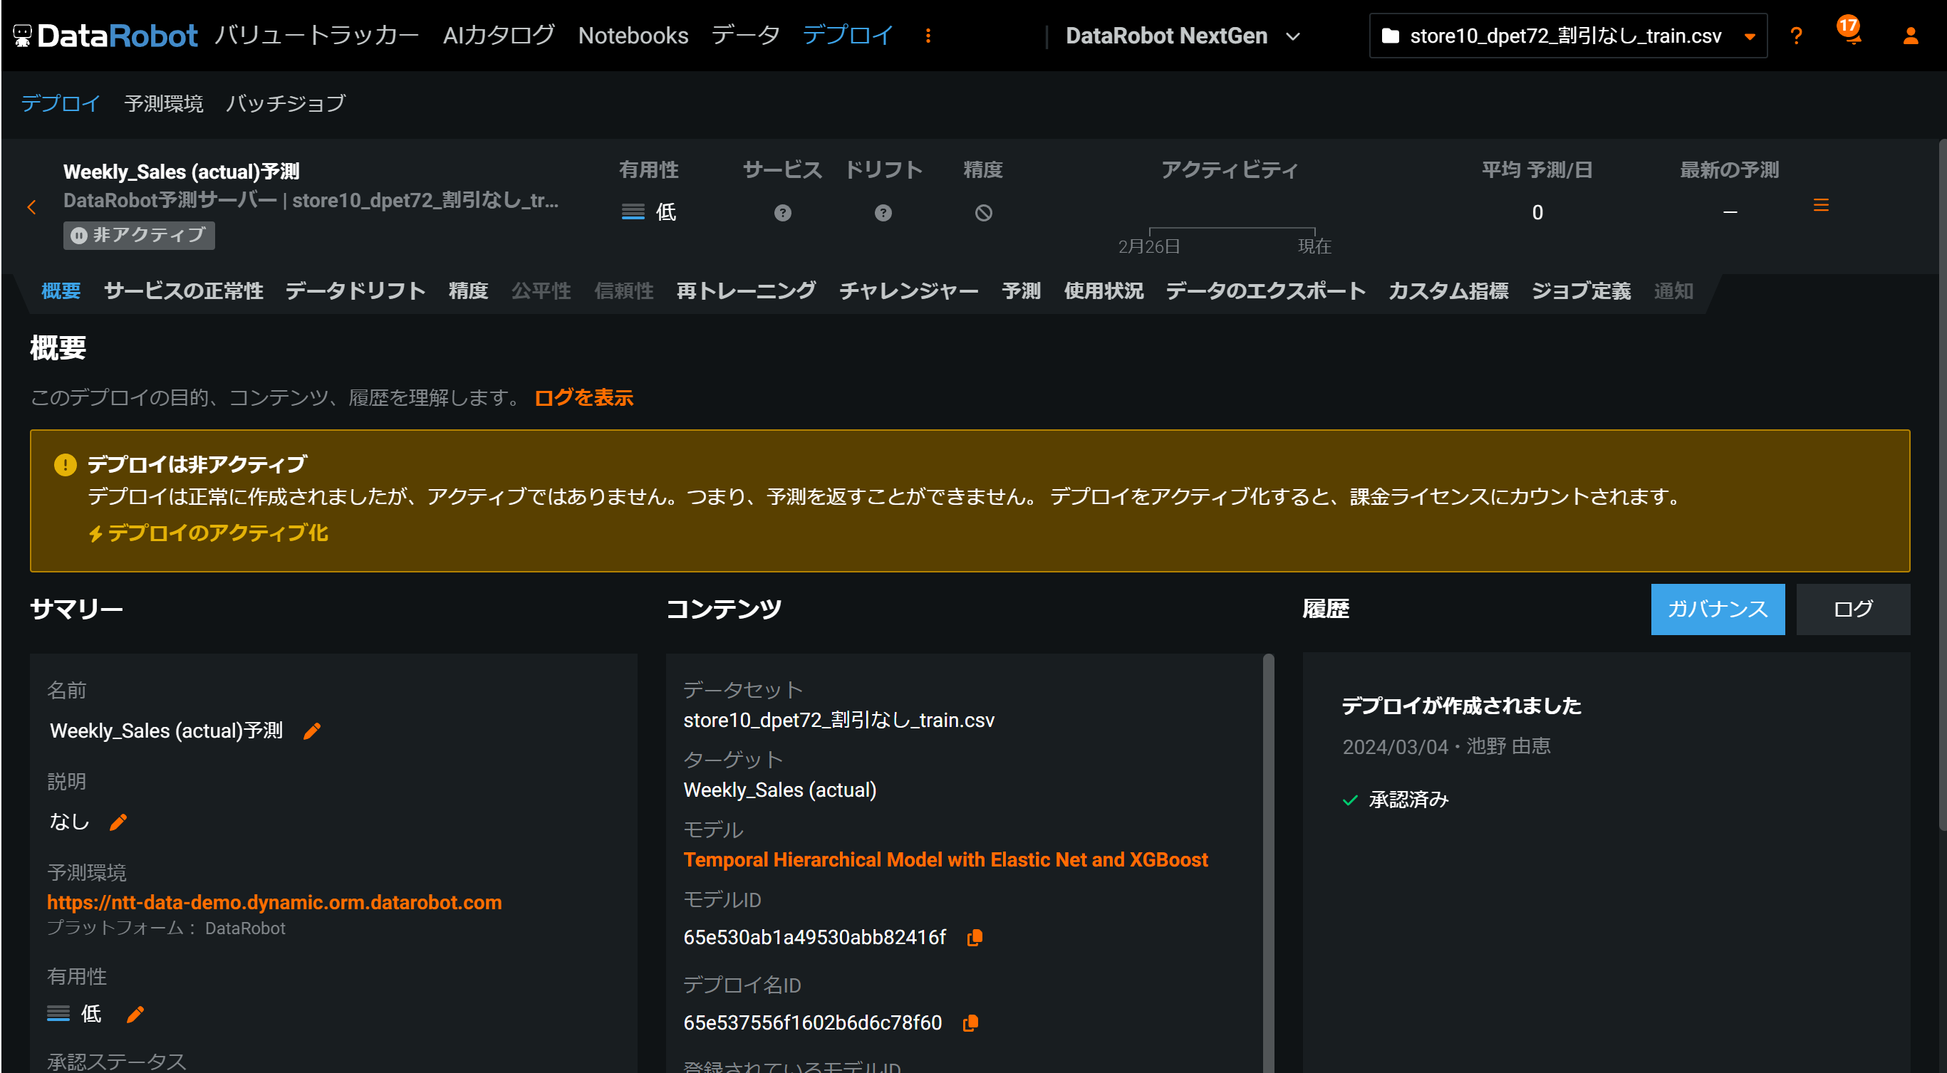The width and height of the screenshot is (1947, 1073).
Task: Open the store10_dpet72 project selector dropdown
Action: (x=1567, y=36)
